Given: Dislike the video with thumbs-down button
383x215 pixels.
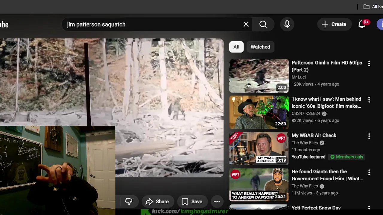Looking at the screenshot, I should 129,202.
